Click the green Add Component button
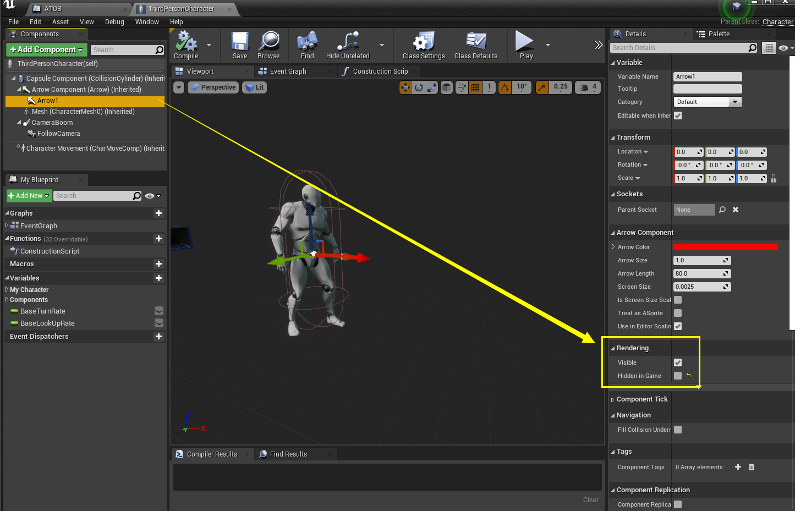795x511 pixels. click(x=46, y=50)
